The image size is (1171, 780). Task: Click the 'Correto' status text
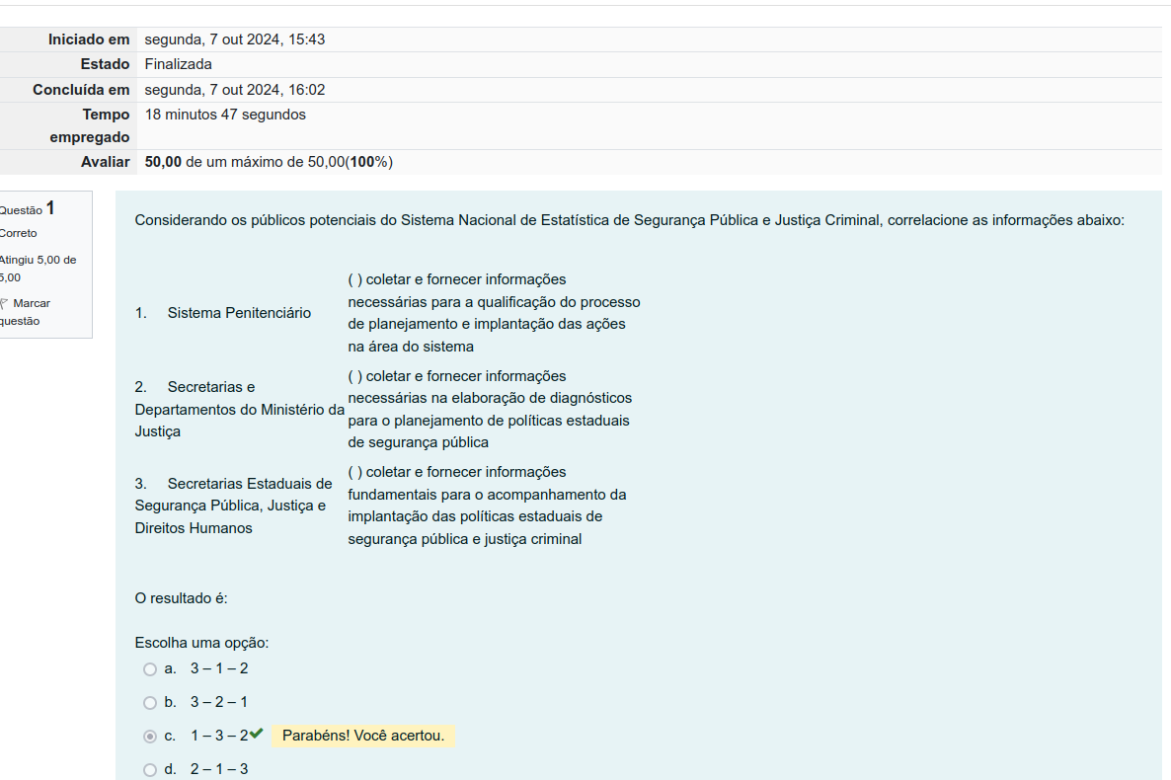pos(19,233)
